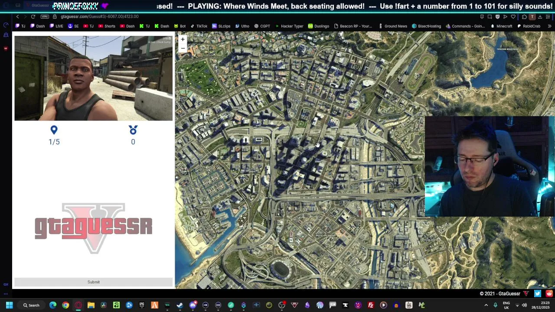Open the snapshot tool in the toolbar

coord(490,16)
